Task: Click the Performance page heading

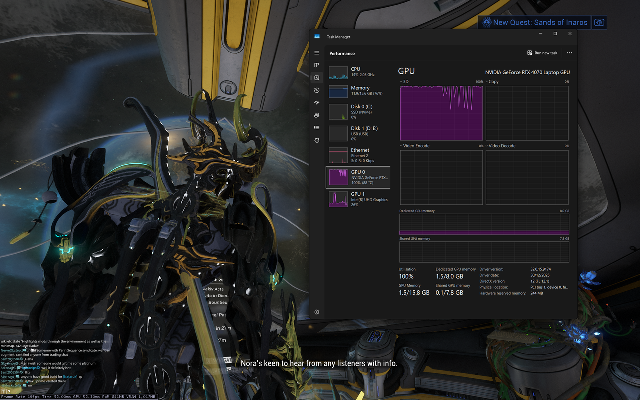Action: (x=342, y=53)
